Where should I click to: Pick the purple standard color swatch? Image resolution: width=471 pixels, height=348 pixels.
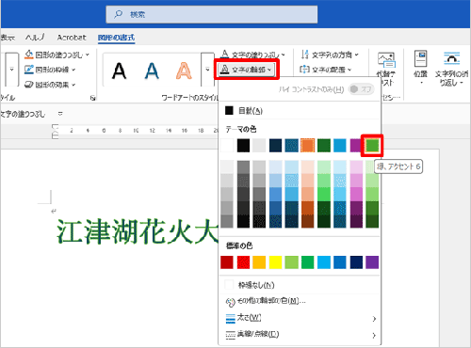click(372, 262)
